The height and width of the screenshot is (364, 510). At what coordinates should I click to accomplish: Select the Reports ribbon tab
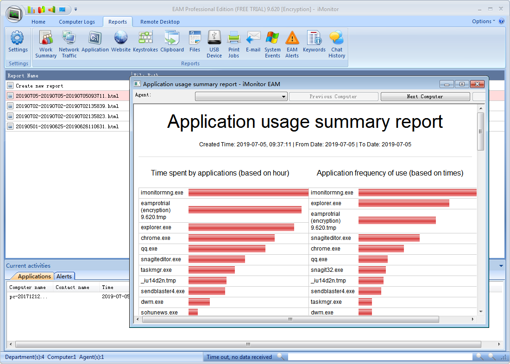(x=117, y=22)
